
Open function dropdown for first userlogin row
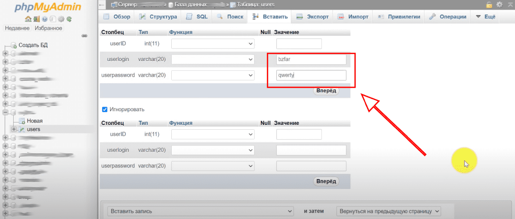(212, 59)
